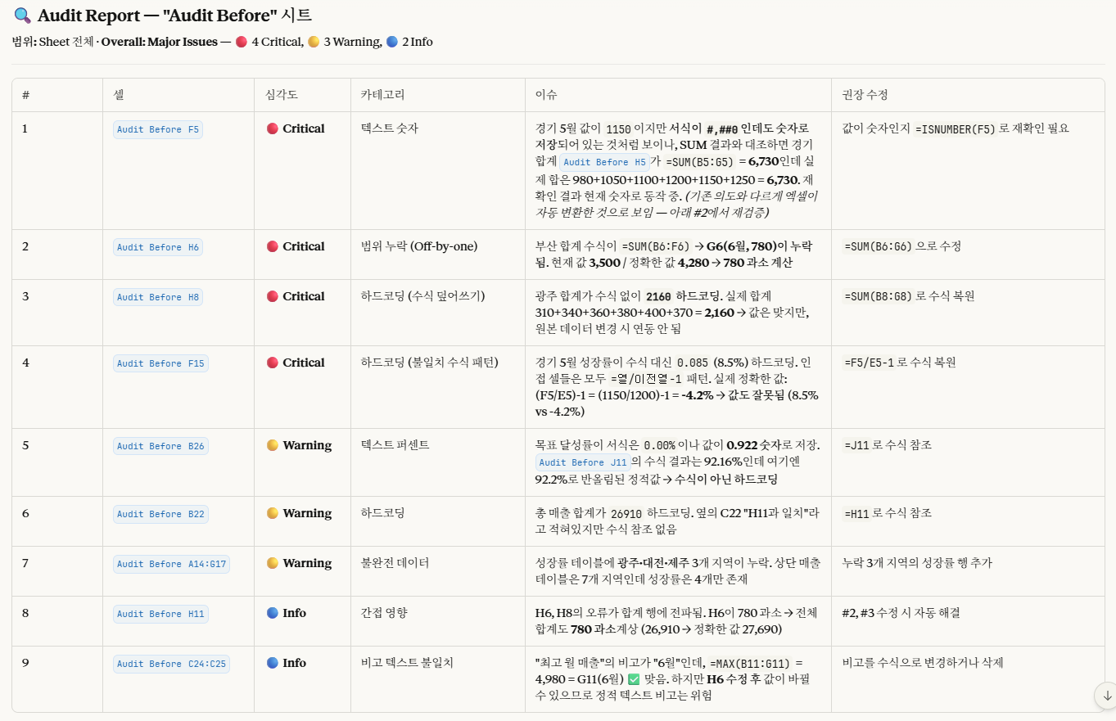Click Warning severity label in row 5

[307, 445]
